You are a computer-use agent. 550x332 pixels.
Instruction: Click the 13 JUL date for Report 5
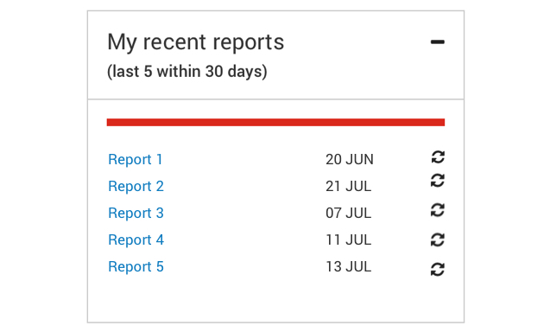click(x=348, y=266)
